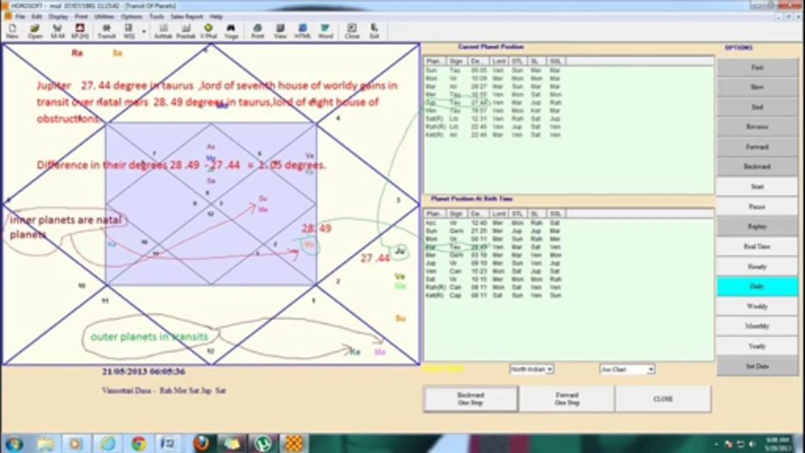This screenshot has width=805, height=453.
Task: Click the Exit toolbar icon
Action: pos(374,31)
